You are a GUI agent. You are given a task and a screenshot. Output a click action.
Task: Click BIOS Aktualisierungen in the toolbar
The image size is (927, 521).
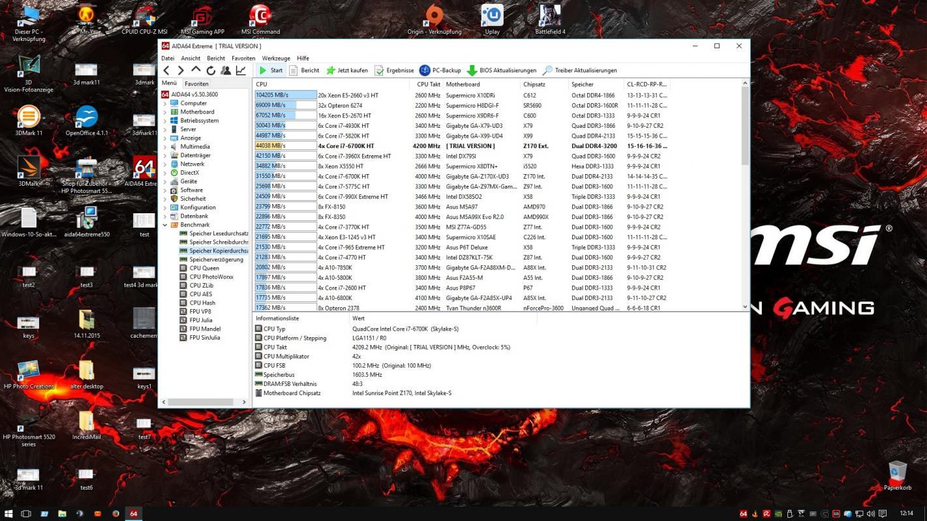(502, 70)
